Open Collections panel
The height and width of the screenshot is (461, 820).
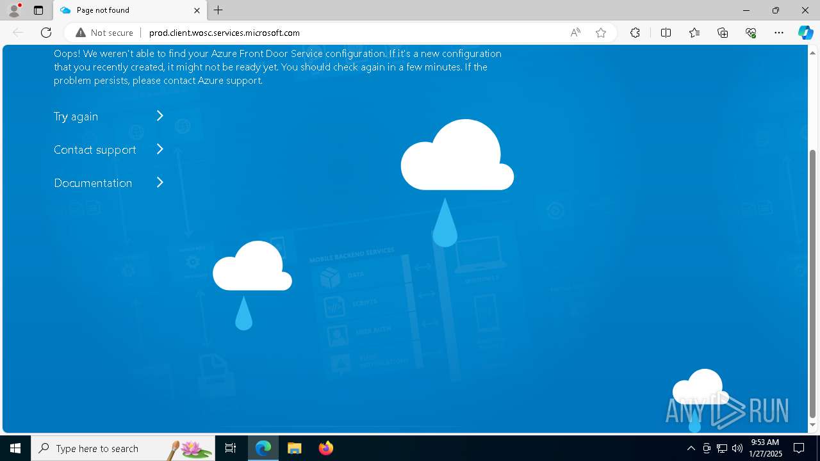723,33
